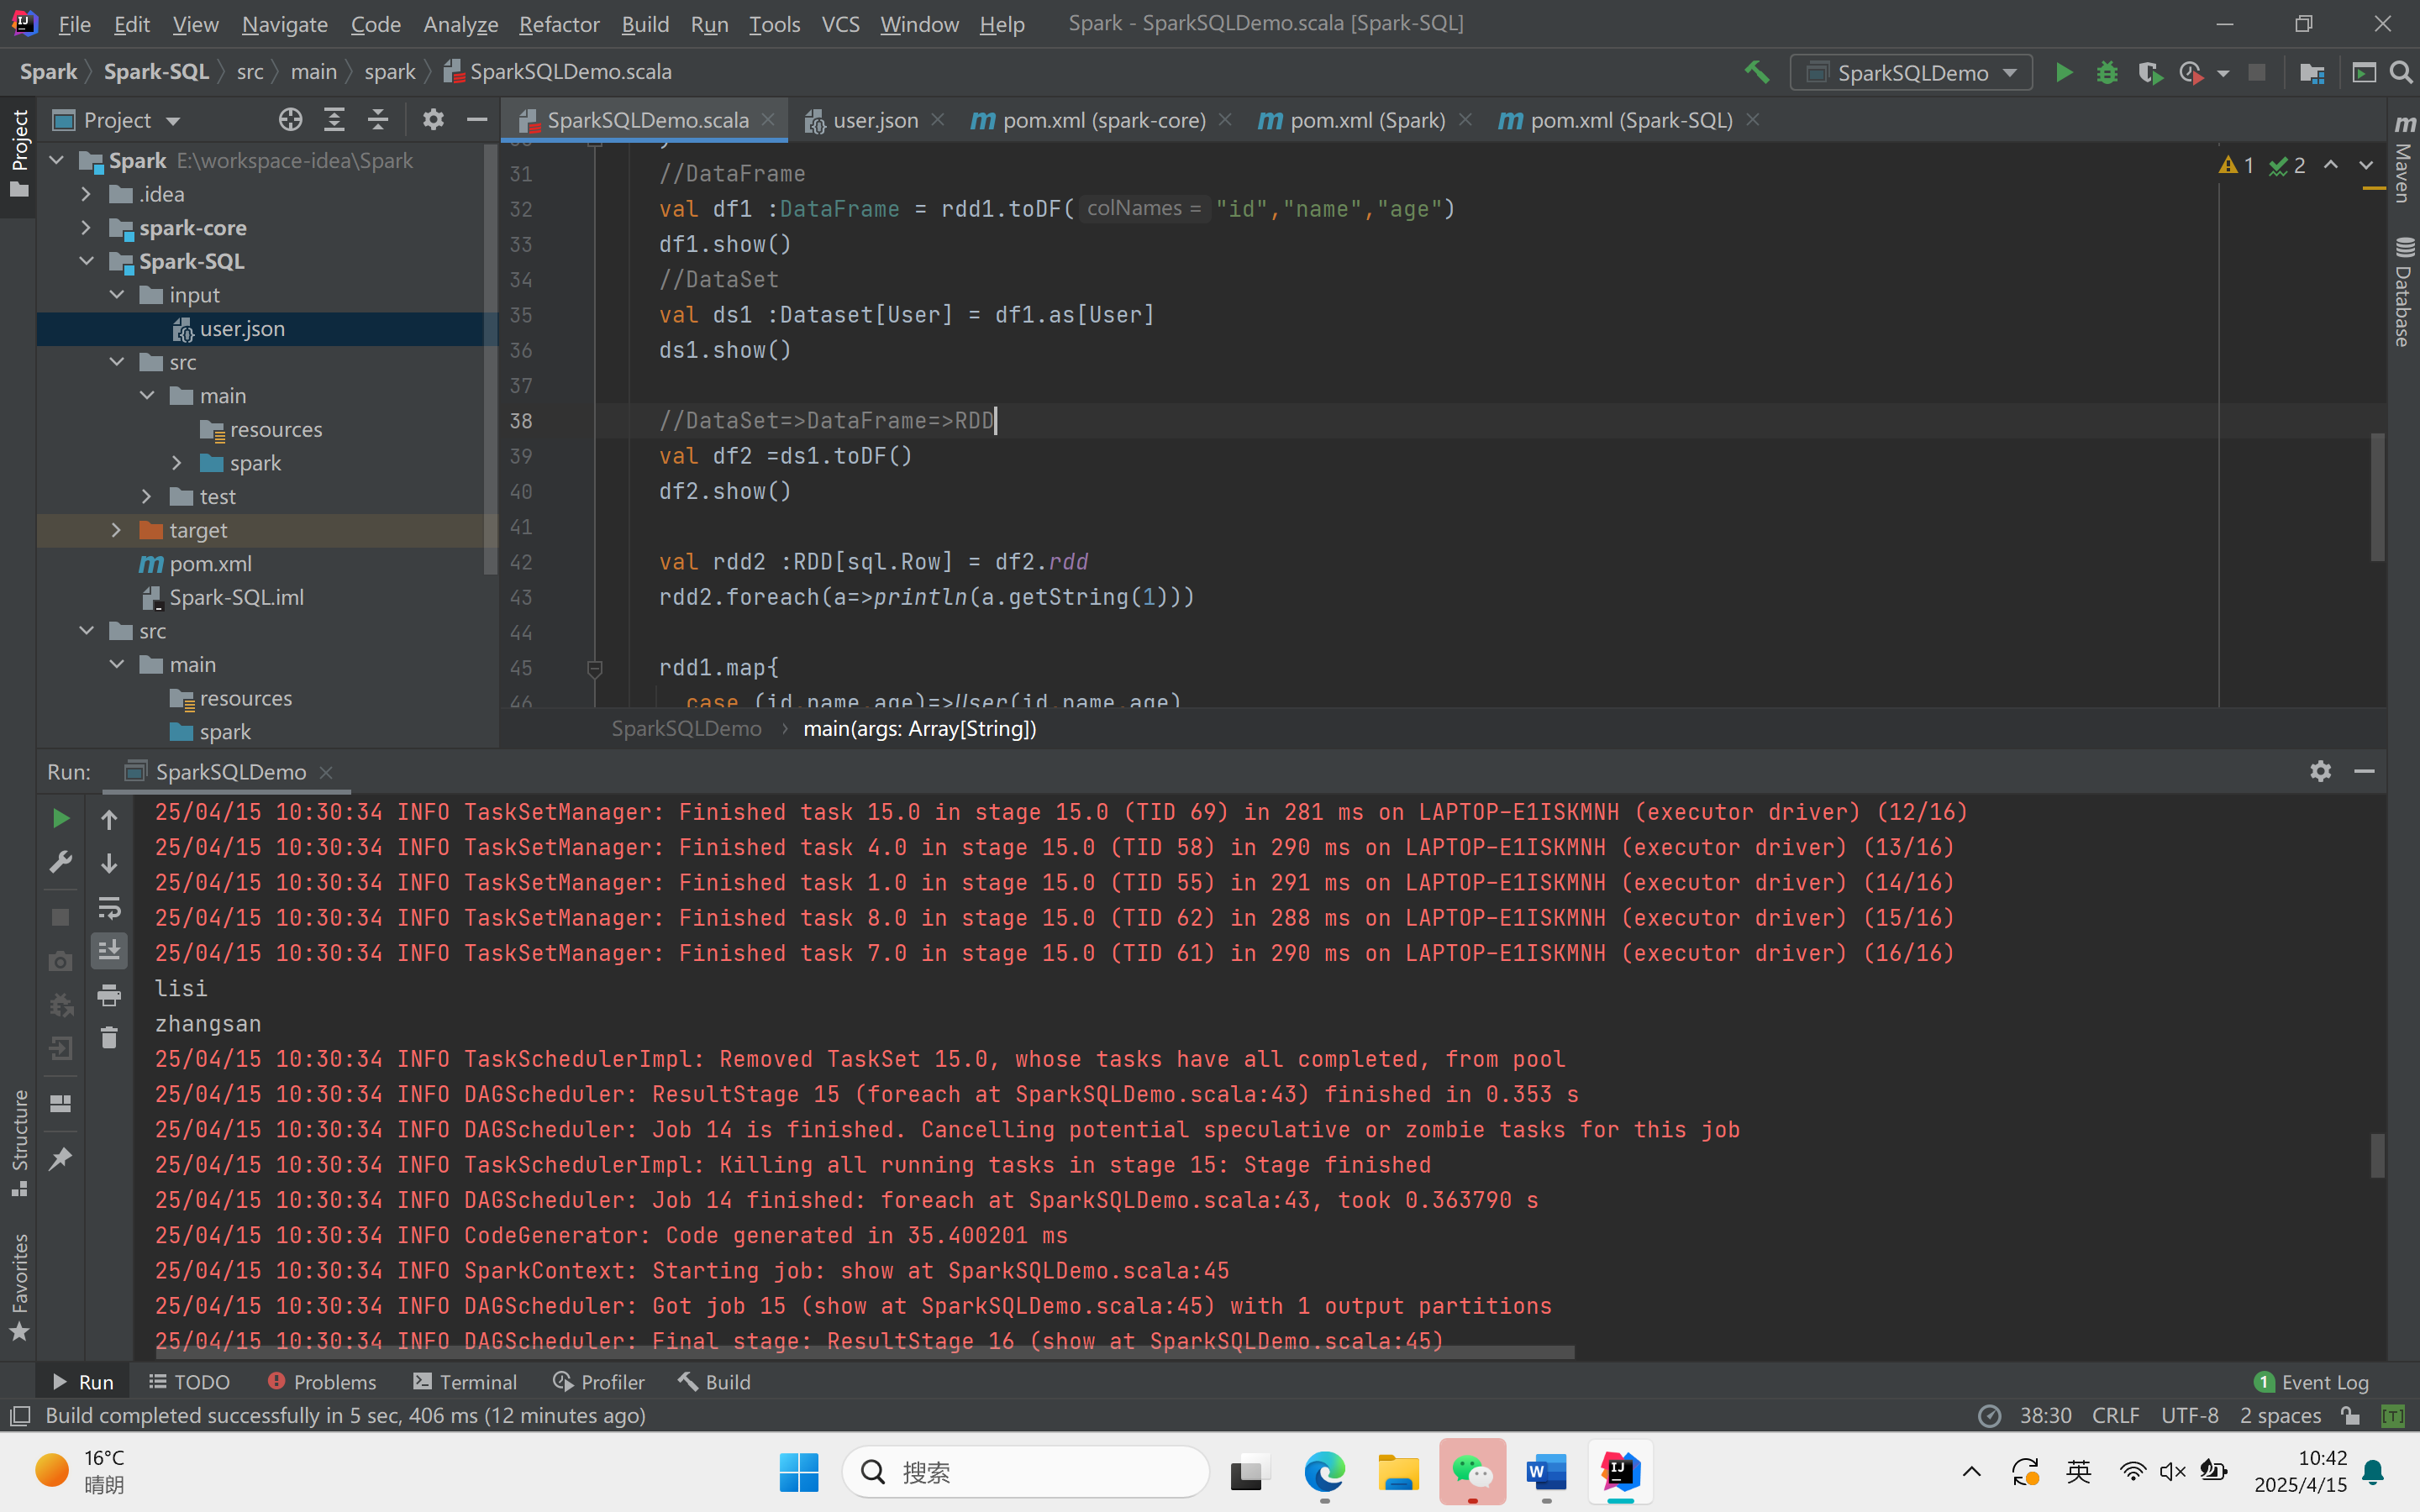The image size is (2420, 1512).
Task: Open the Terminal tool window
Action: (x=465, y=1382)
